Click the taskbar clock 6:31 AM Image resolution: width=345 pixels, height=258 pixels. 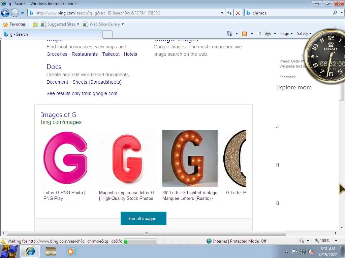click(x=328, y=252)
